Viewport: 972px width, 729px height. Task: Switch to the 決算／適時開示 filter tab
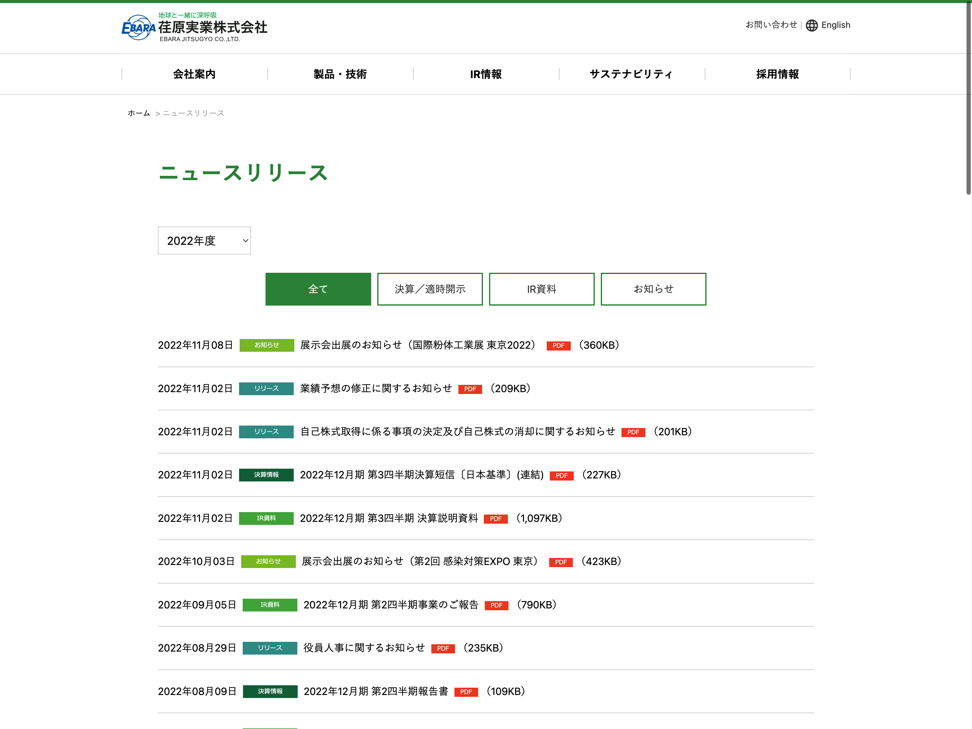point(429,289)
